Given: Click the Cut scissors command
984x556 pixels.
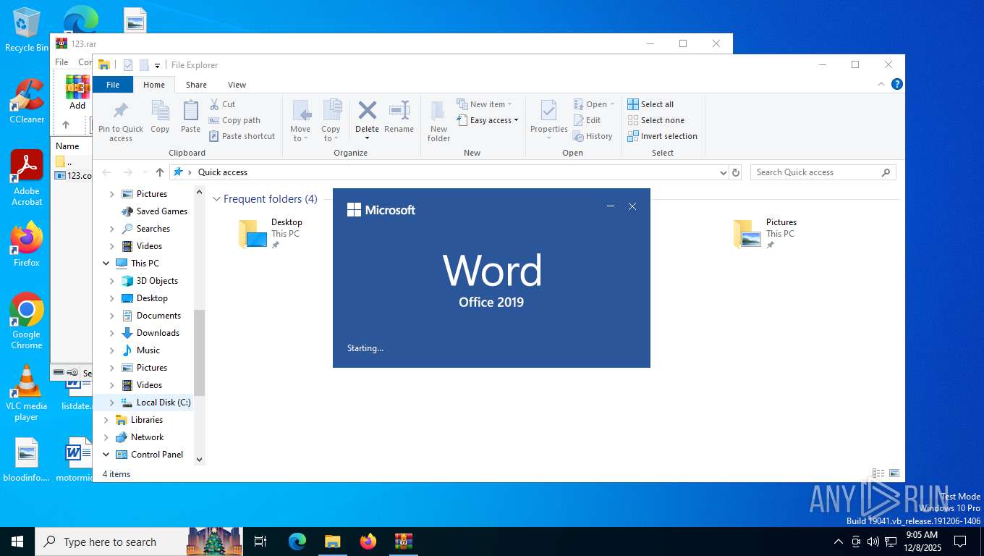Looking at the screenshot, I should click(223, 104).
